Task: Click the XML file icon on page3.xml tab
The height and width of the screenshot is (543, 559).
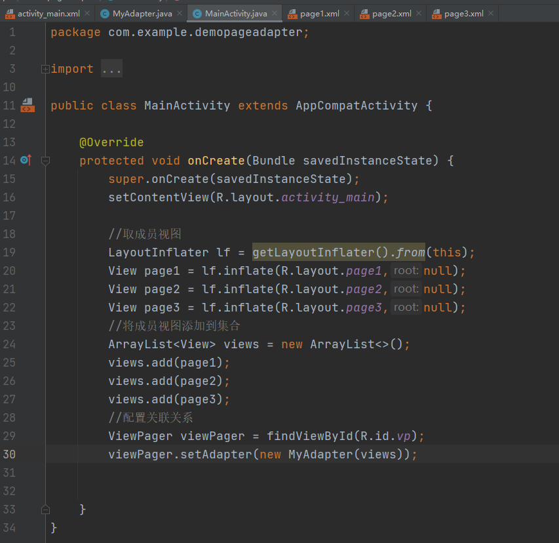Action: (436, 14)
